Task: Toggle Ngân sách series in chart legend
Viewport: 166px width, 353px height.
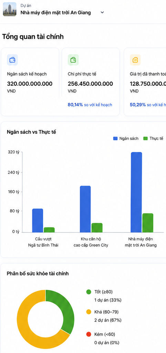Action: pyautogui.click(x=126, y=139)
